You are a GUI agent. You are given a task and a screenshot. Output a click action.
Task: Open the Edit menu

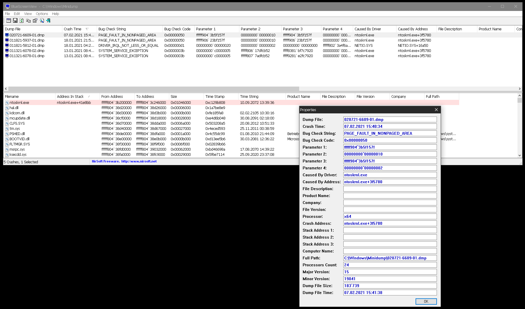(x=17, y=14)
